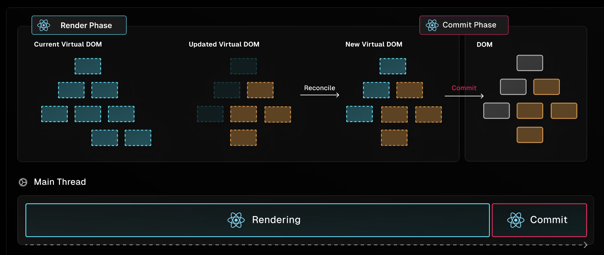Click the dimmed root node of Updated Virtual DOM tree
Screen dimensions: 604x255
(x=243, y=66)
